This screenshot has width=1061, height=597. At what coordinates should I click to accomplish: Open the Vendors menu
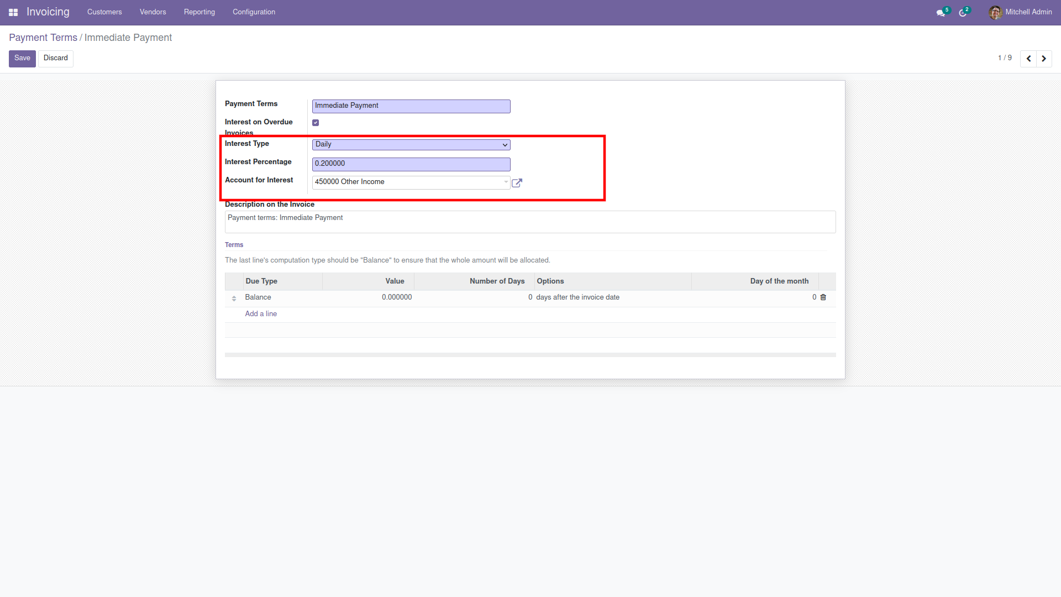153,12
